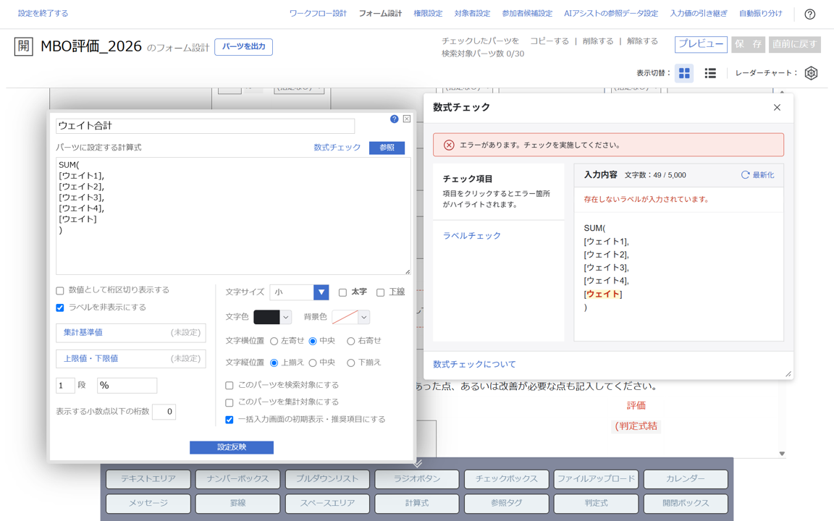Click 設定反映 button
This screenshot has width=834, height=521.
pyautogui.click(x=232, y=448)
